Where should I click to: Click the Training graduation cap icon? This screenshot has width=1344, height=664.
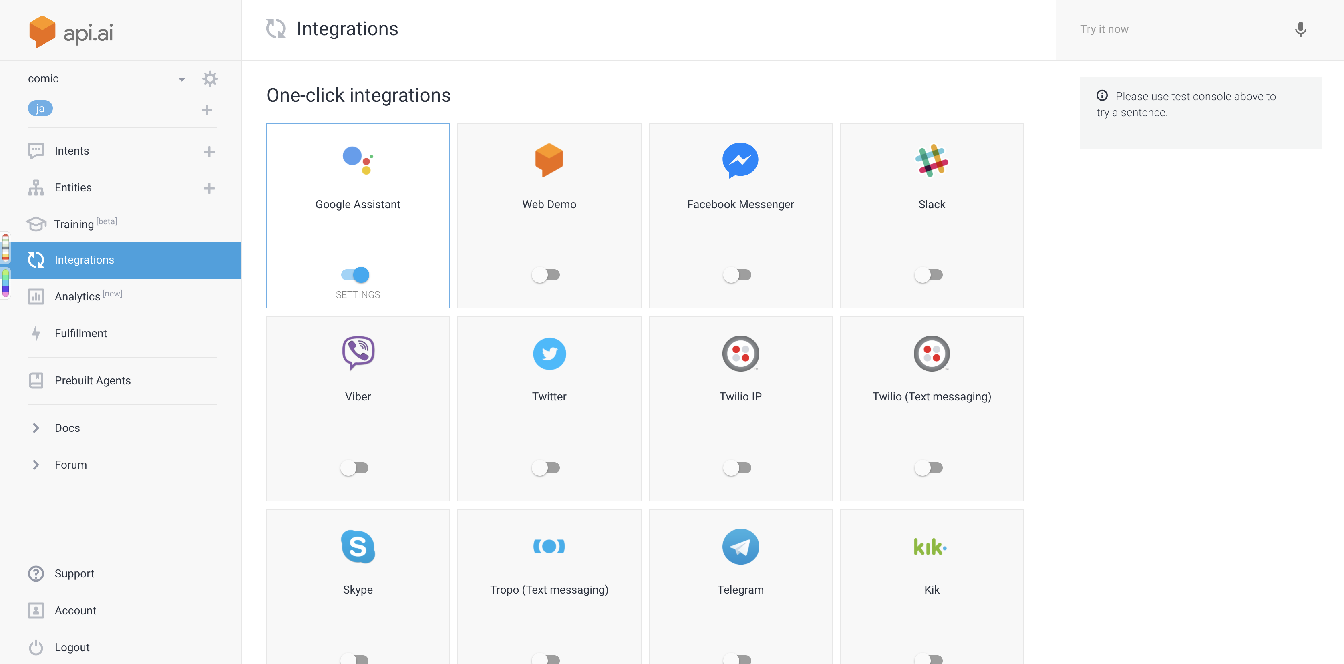click(x=36, y=224)
